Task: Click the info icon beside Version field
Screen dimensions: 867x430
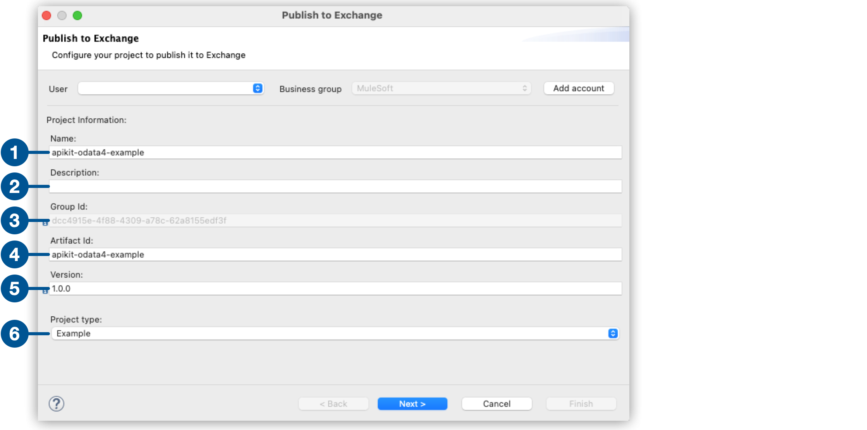Action: [45, 291]
